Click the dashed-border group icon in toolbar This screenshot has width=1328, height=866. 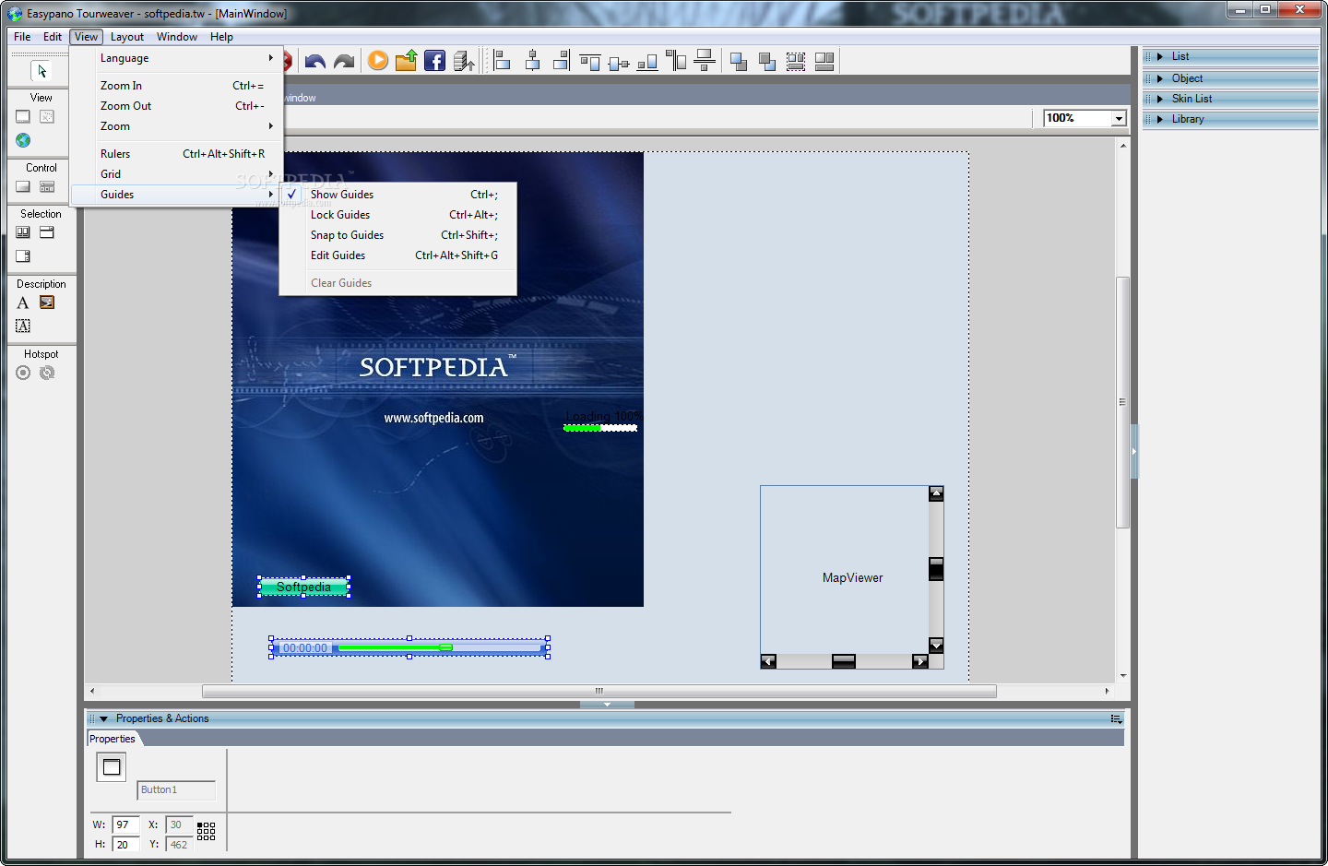[x=796, y=62]
